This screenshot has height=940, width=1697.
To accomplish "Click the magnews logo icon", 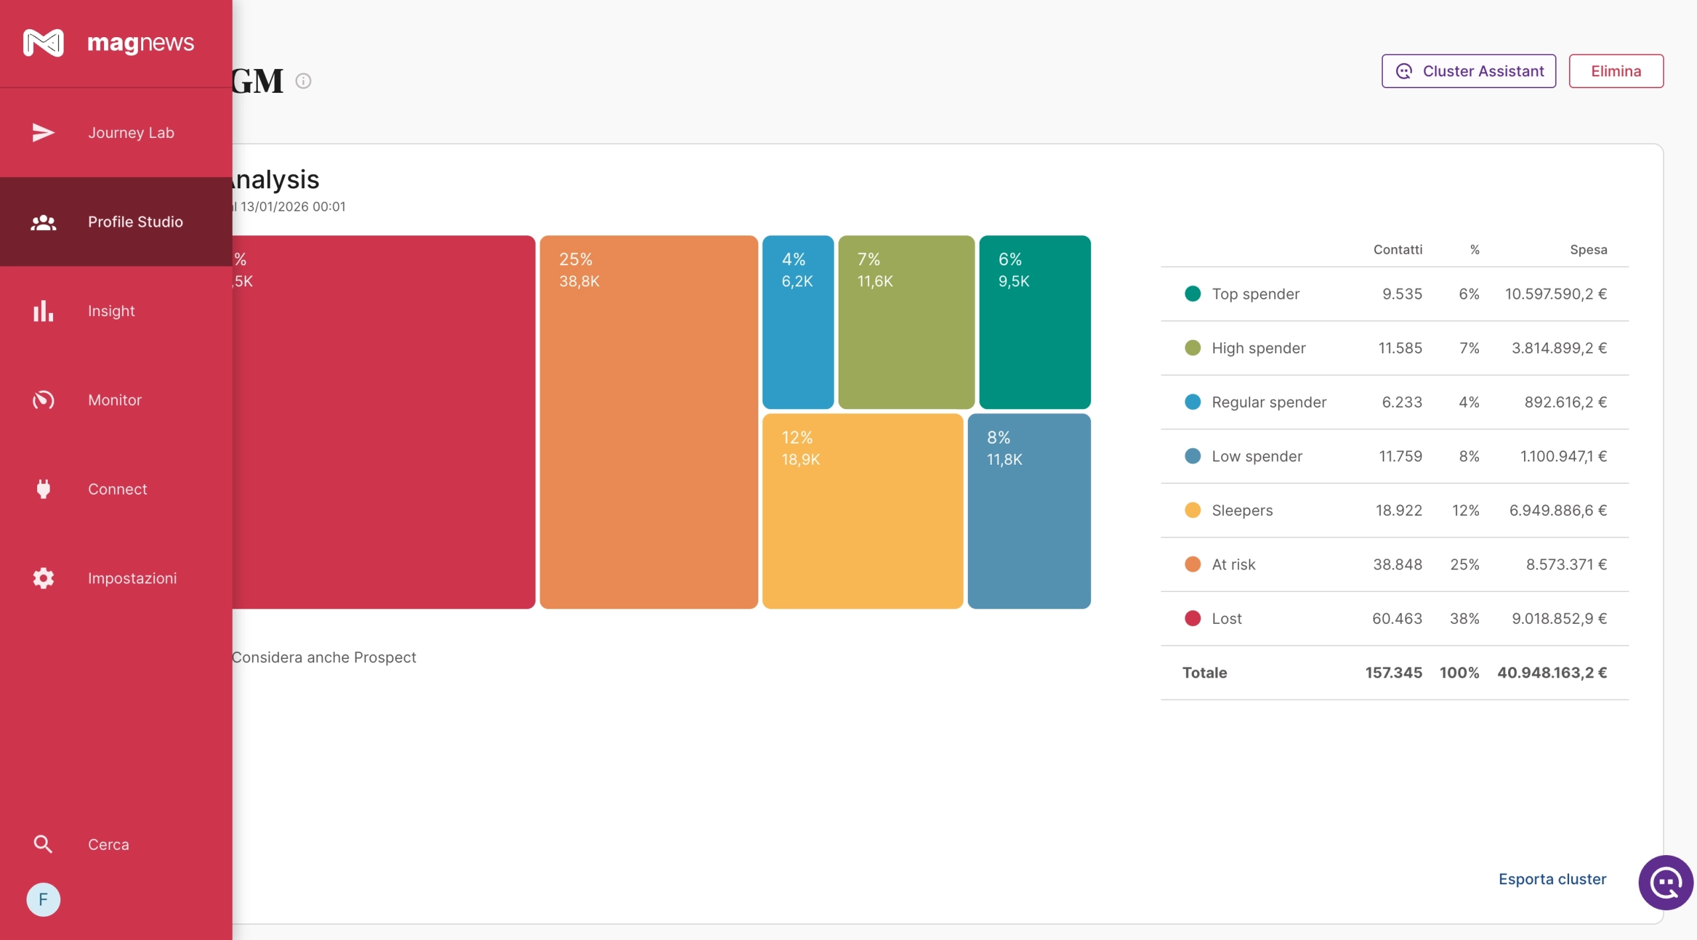I will click(43, 43).
